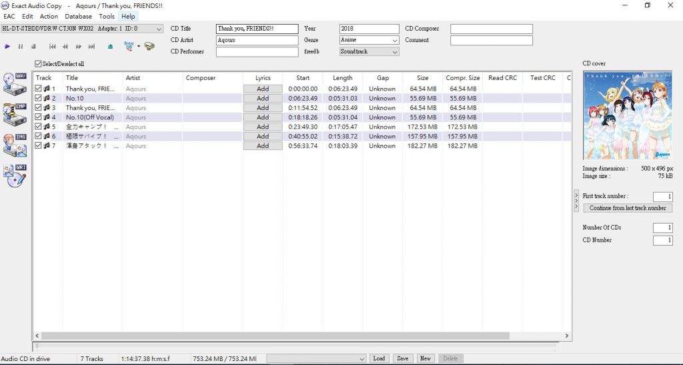The height and width of the screenshot is (365, 683).
Task: Uncheck track 4 No.10(Off Vocal) checkbox
Action: tap(38, 117)
